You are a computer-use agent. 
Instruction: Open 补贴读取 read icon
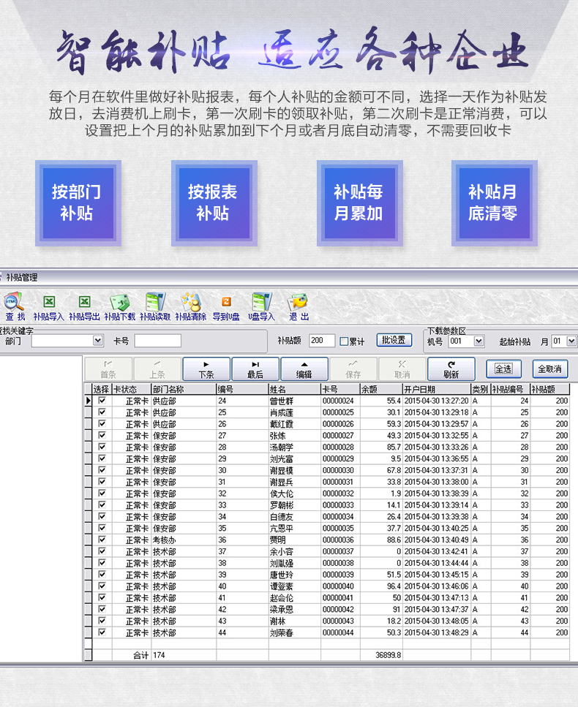click(155, 306)
